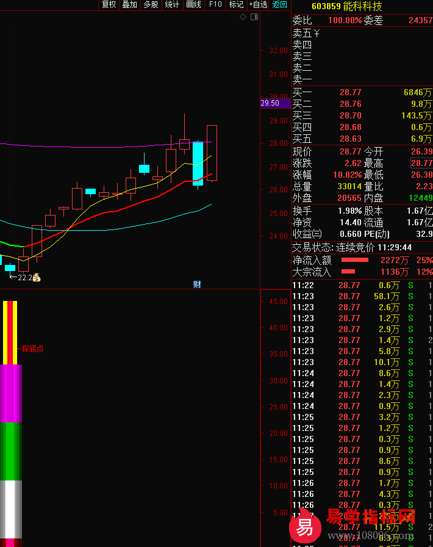Viewport: 433px width, 547px height.
Task: Open the 叠加 overlay option
Action: pos(129,5)
